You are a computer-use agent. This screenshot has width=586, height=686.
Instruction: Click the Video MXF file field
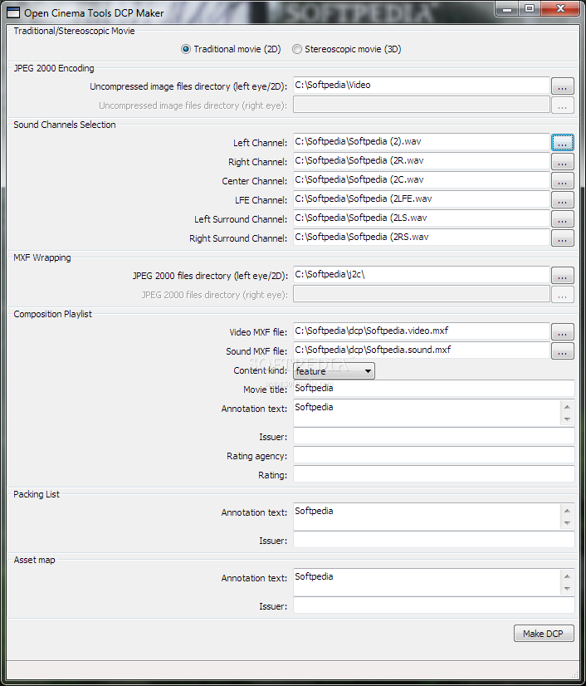coord(421,331)
